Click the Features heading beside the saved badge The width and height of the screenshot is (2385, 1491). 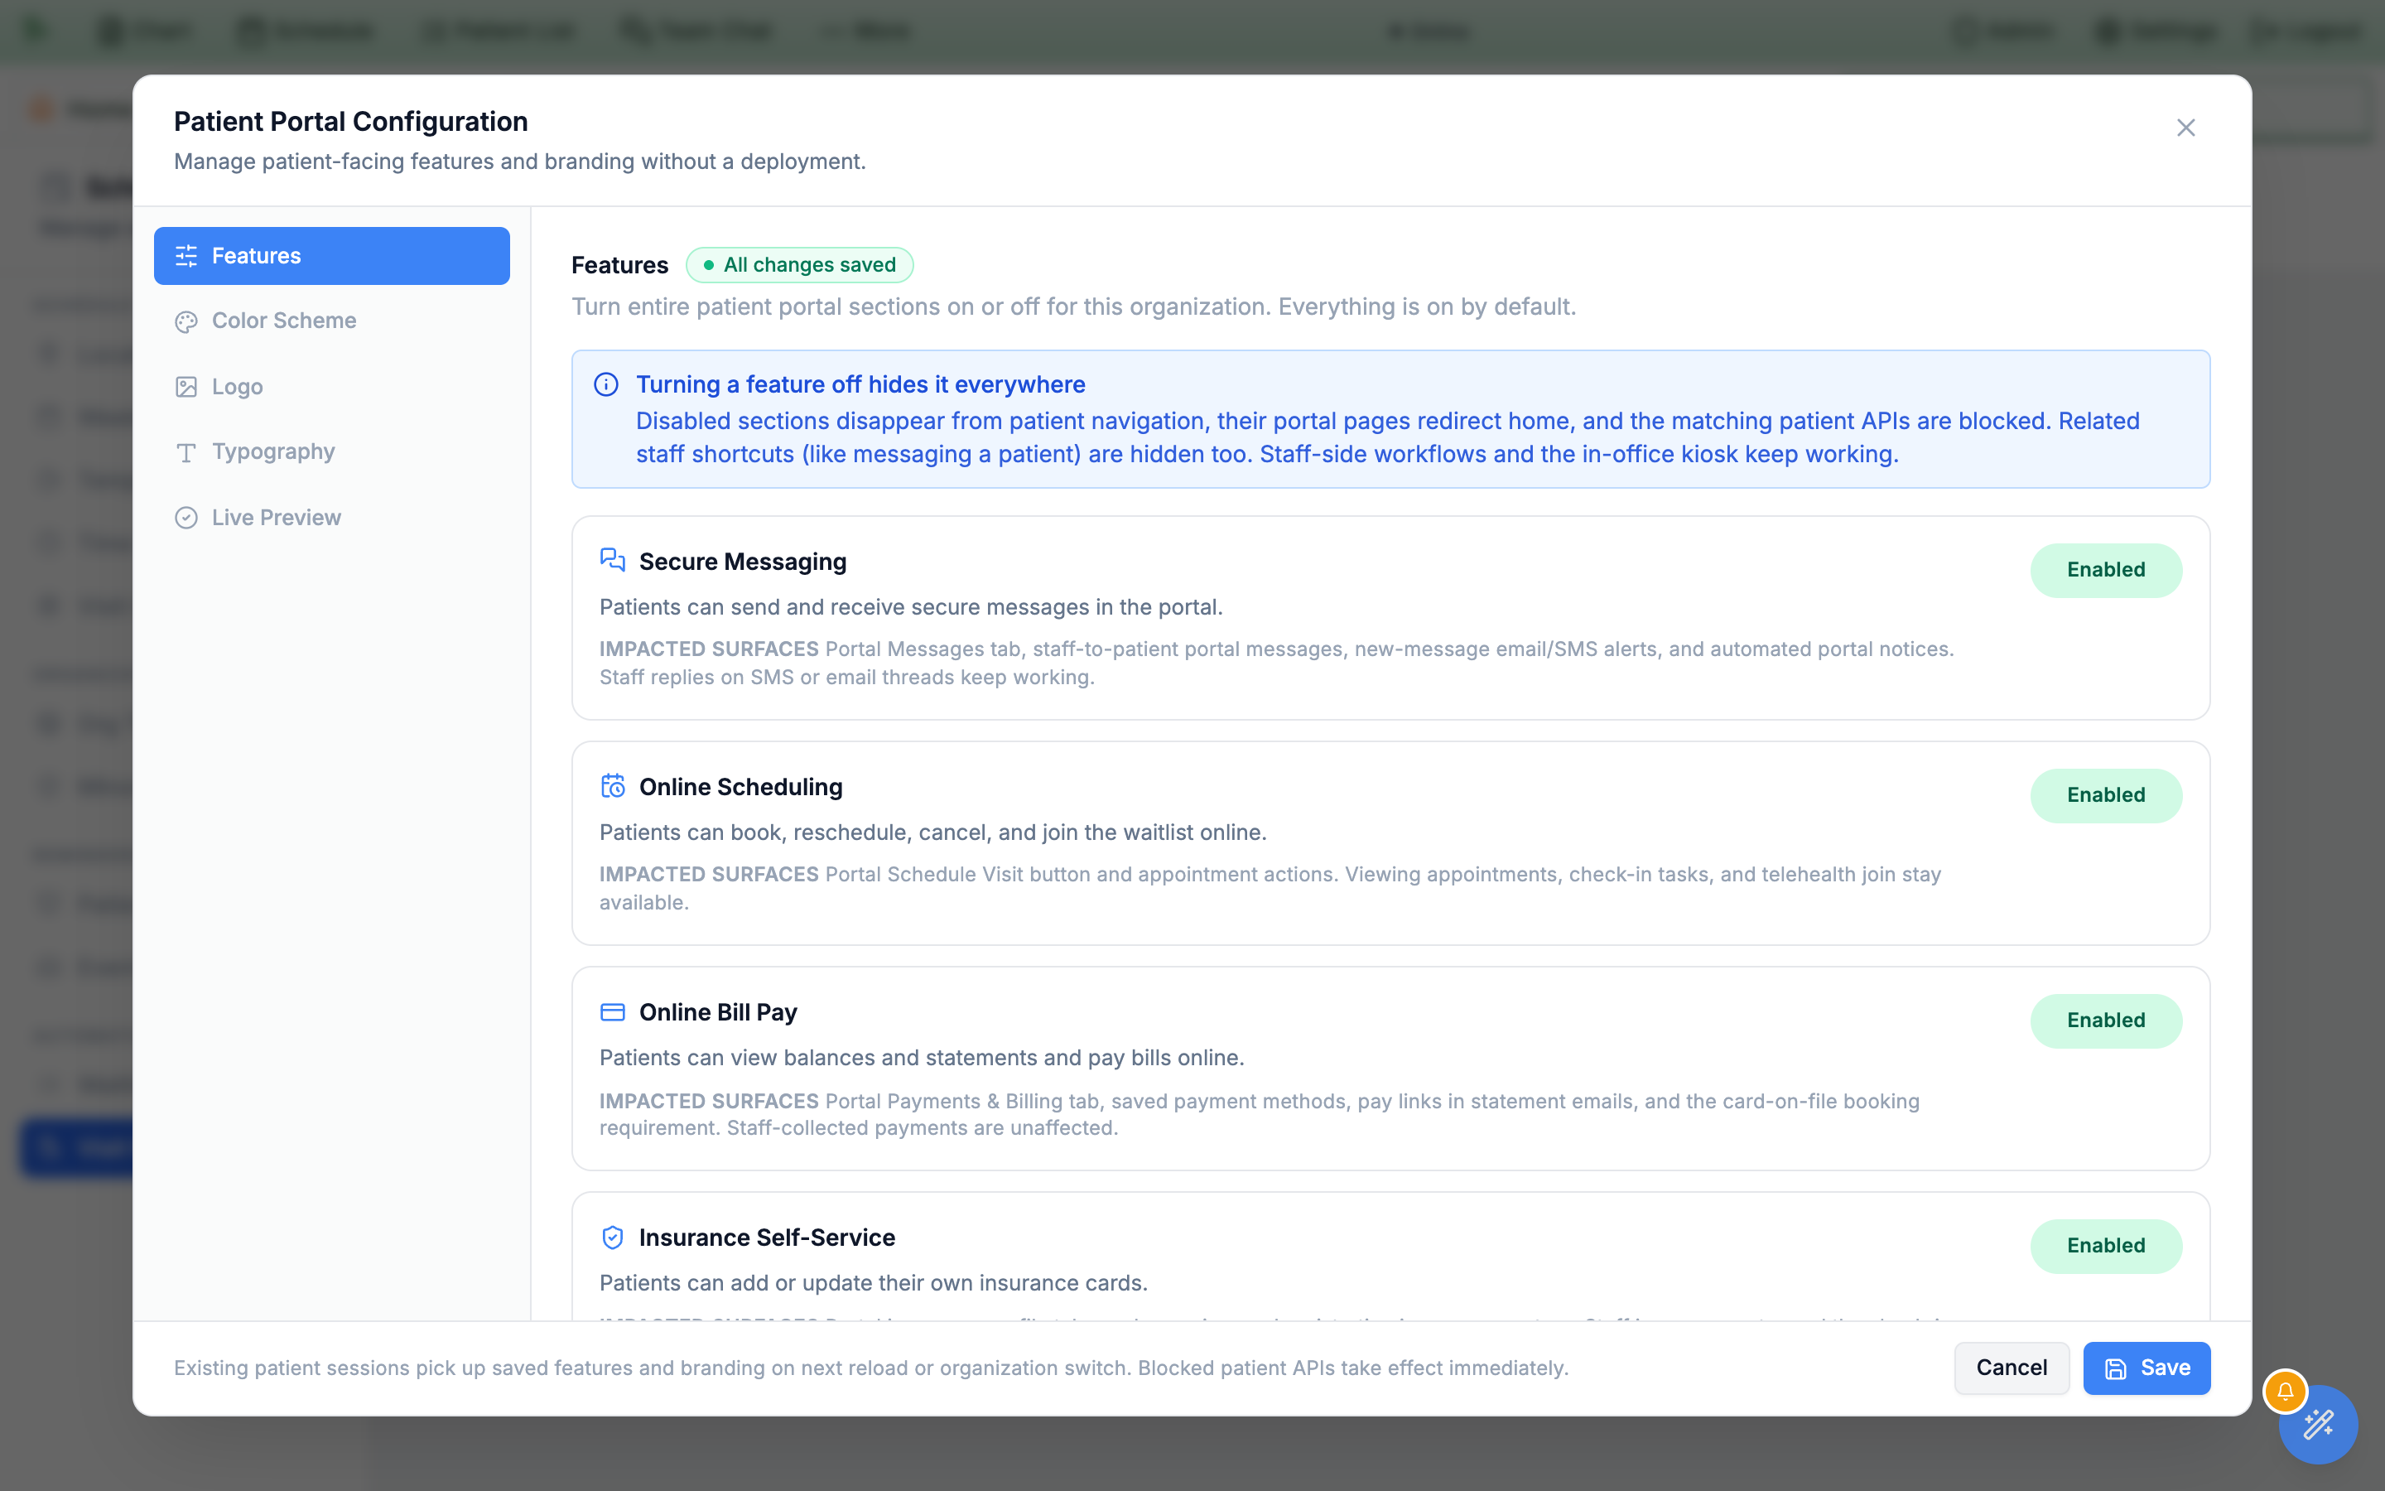620,265
